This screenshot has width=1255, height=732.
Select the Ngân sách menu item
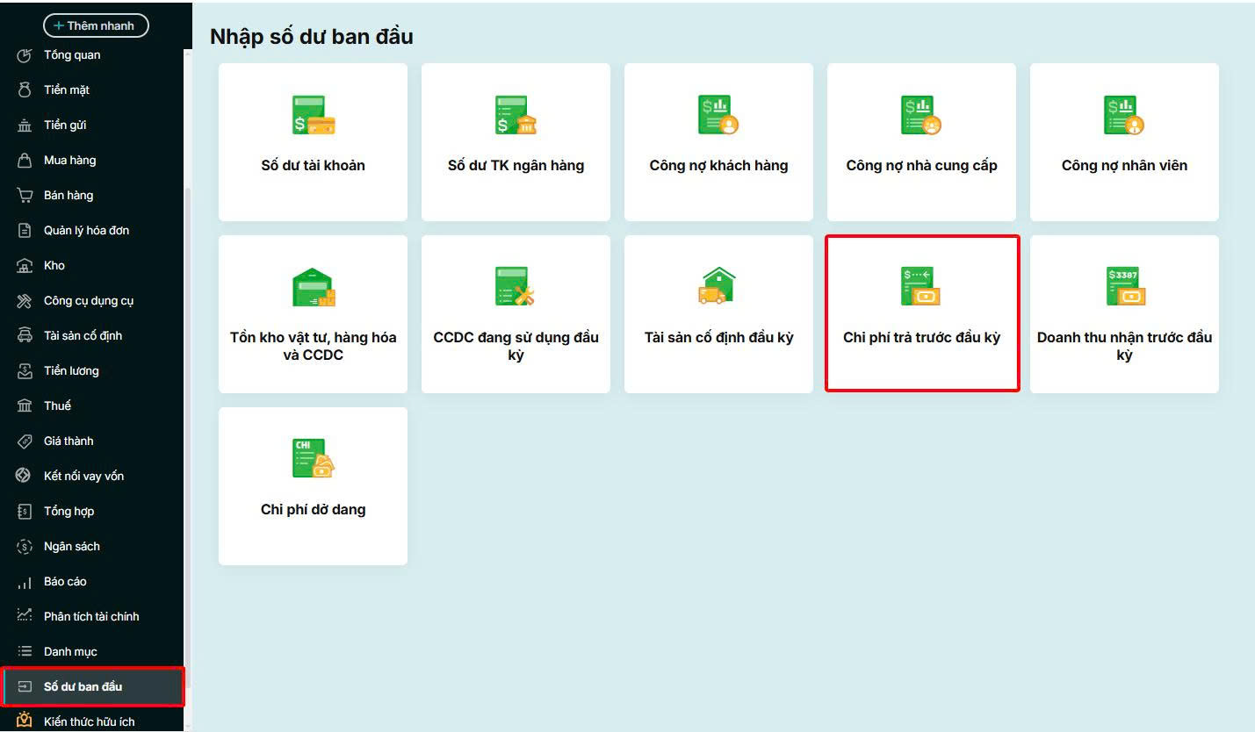tap(72, 547)
